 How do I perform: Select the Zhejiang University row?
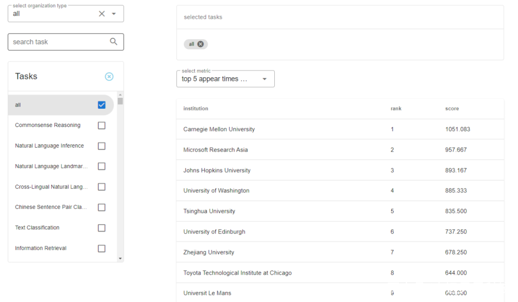click(x=340, y=253)
